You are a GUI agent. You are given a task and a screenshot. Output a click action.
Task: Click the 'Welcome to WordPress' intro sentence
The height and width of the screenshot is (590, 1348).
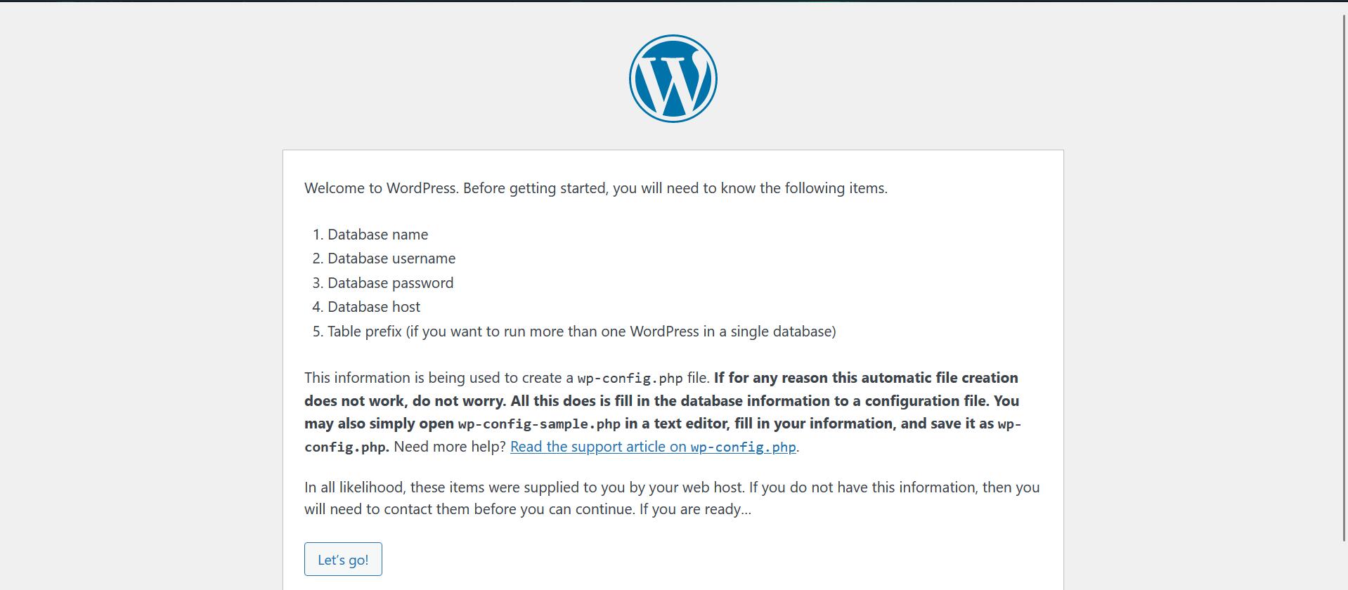click(596, 188)
